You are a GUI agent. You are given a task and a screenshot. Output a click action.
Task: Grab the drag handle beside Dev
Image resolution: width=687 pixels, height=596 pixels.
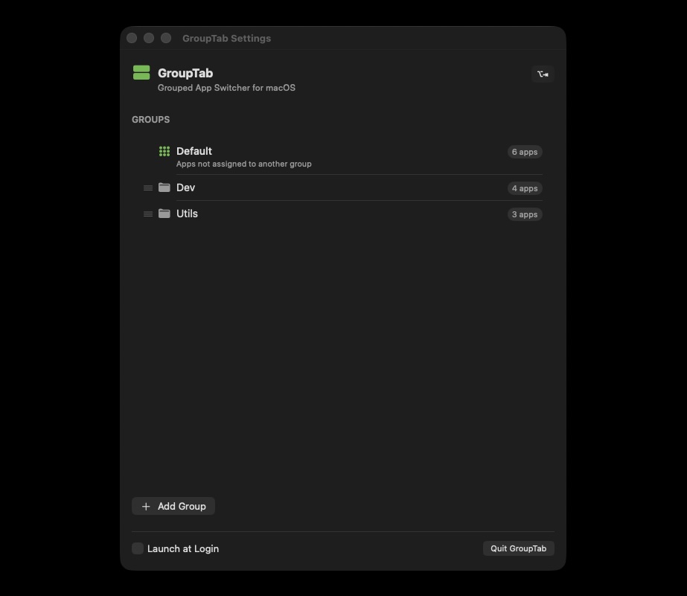tap(147, 188)
